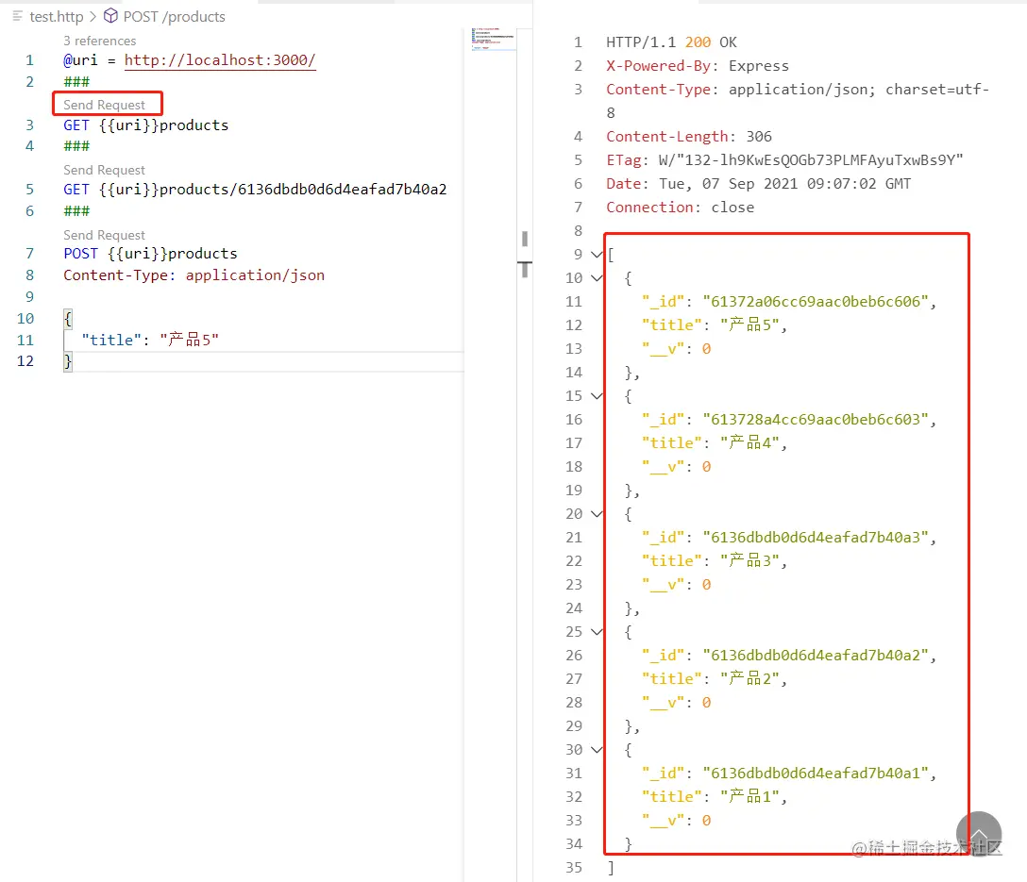Collapse the object at response line 10

pyautogui.click(x=597, y=278)
